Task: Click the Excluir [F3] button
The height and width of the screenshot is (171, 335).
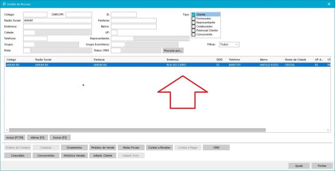Action: point(60,138)
